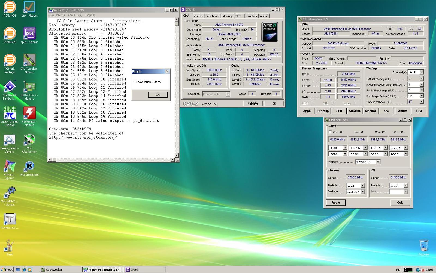Open the Help(H) menu in Super PI
Screen dimensions: 436x273
tap(90, 15)
